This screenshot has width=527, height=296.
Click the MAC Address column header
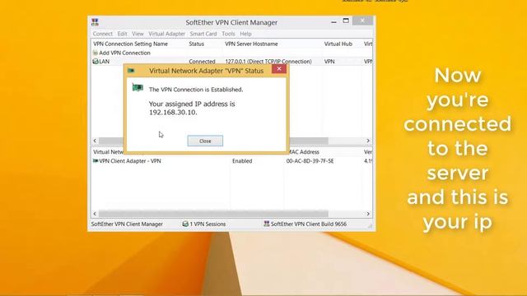304,152
